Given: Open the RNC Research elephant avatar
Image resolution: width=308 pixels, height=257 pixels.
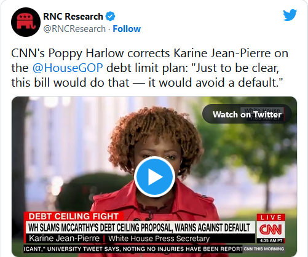Looking at the screenshot, I should click(x=26, y=22).
